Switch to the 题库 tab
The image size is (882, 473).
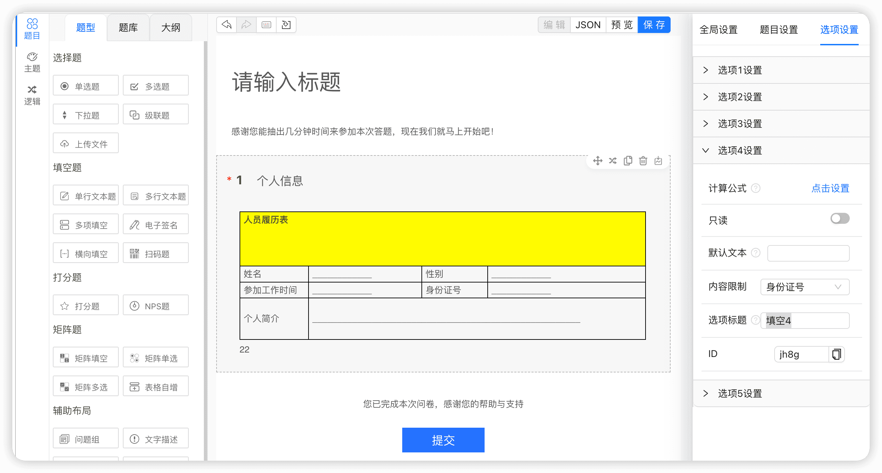128,28
